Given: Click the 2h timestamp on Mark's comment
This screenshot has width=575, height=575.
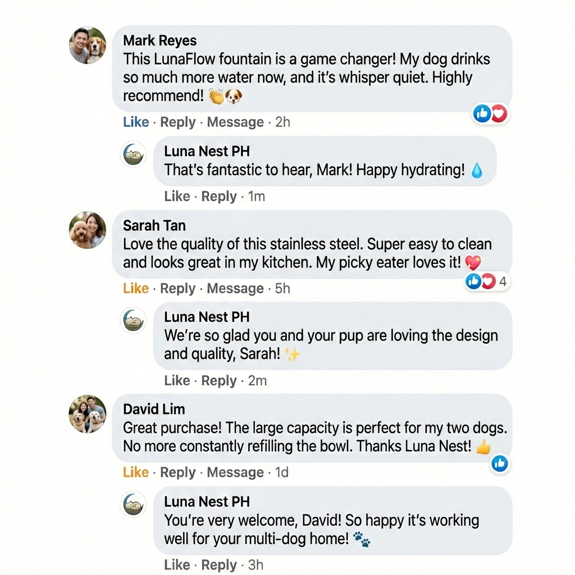Looking at the screenshot, I should pyautogui.click(x=282, y=122).
